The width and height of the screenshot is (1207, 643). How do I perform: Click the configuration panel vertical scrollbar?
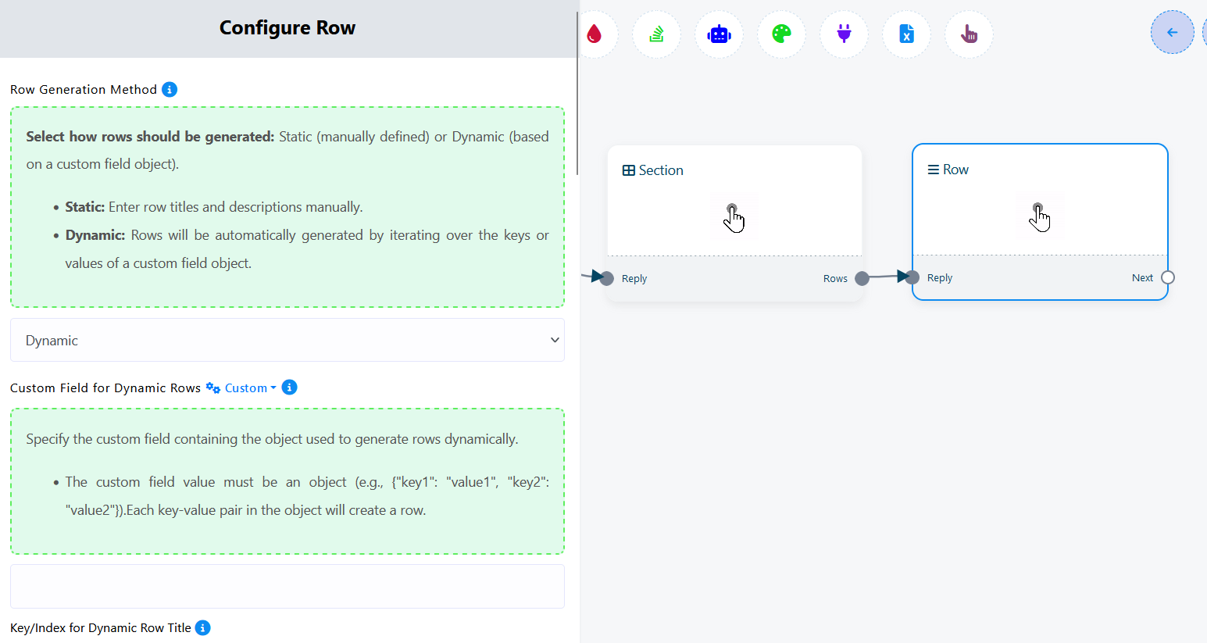577,94
